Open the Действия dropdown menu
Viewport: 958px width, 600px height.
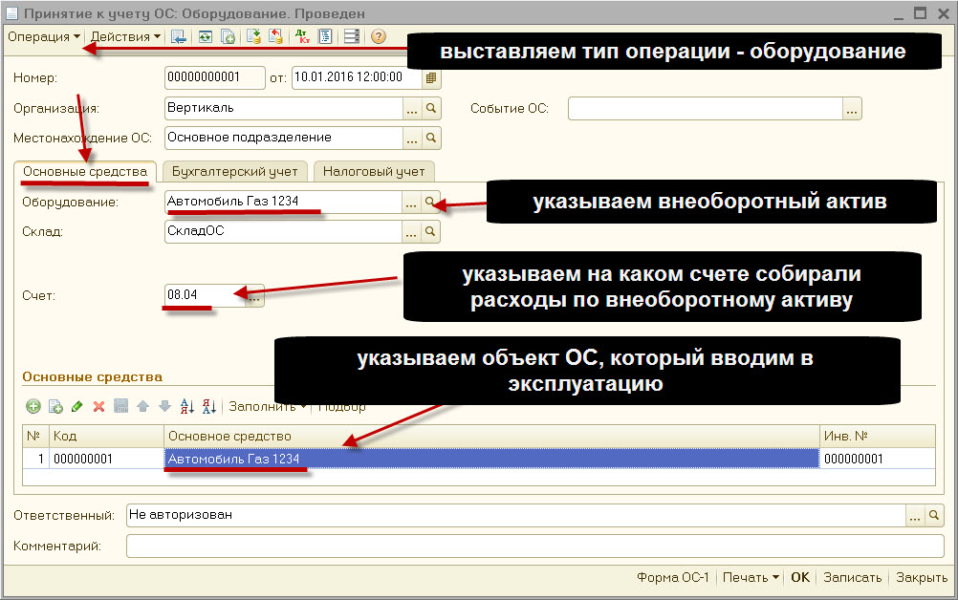pos(125,37)
